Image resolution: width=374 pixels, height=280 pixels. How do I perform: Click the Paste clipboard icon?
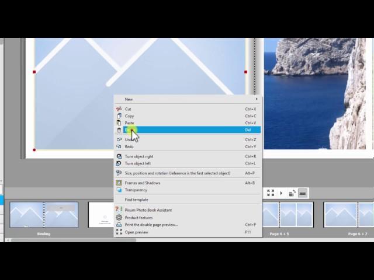[x=119, y=123]
